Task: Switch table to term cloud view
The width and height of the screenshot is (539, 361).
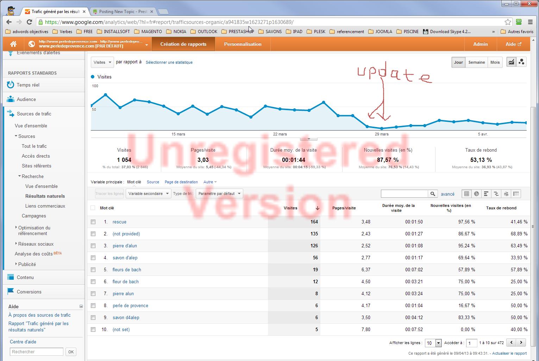Action: [506, 194]
